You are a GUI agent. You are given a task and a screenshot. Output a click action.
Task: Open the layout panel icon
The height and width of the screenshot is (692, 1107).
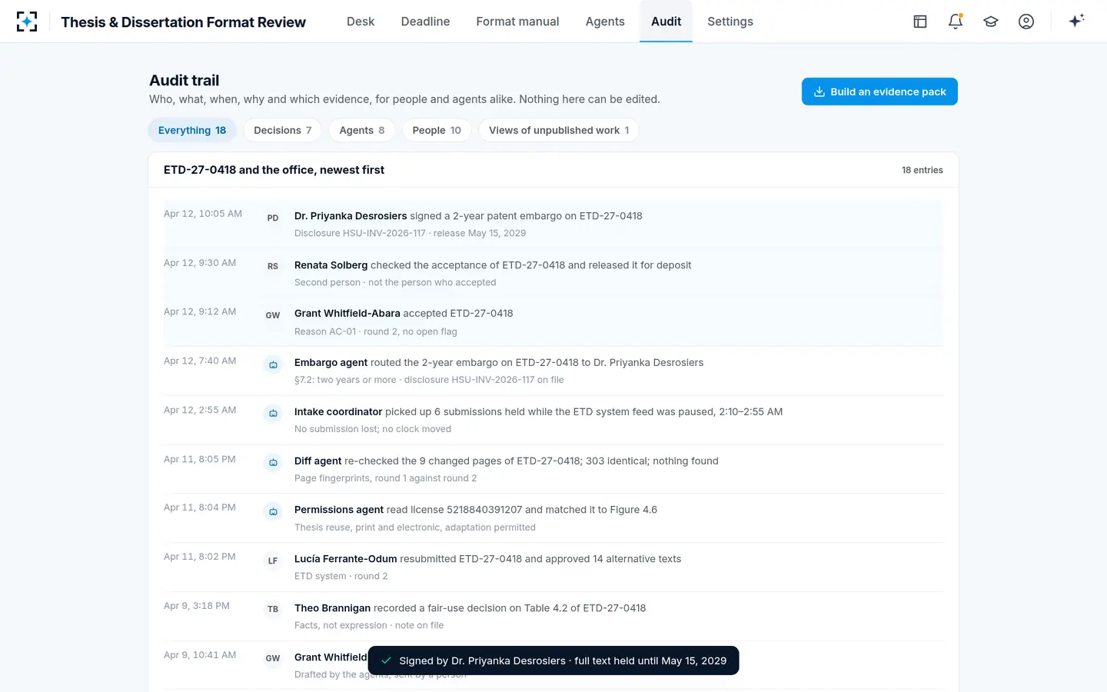920,22
